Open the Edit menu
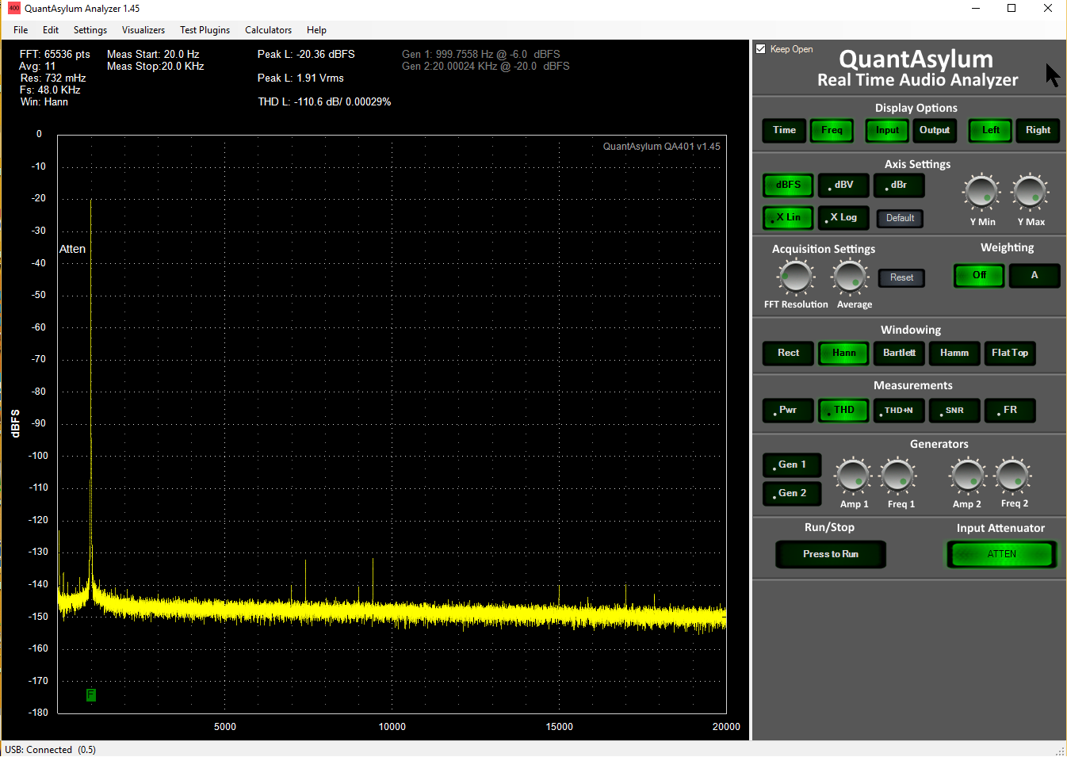Image resolution: width=1067 pixels, height=757 pixels. pyautogui.click(x=51, y=30)
